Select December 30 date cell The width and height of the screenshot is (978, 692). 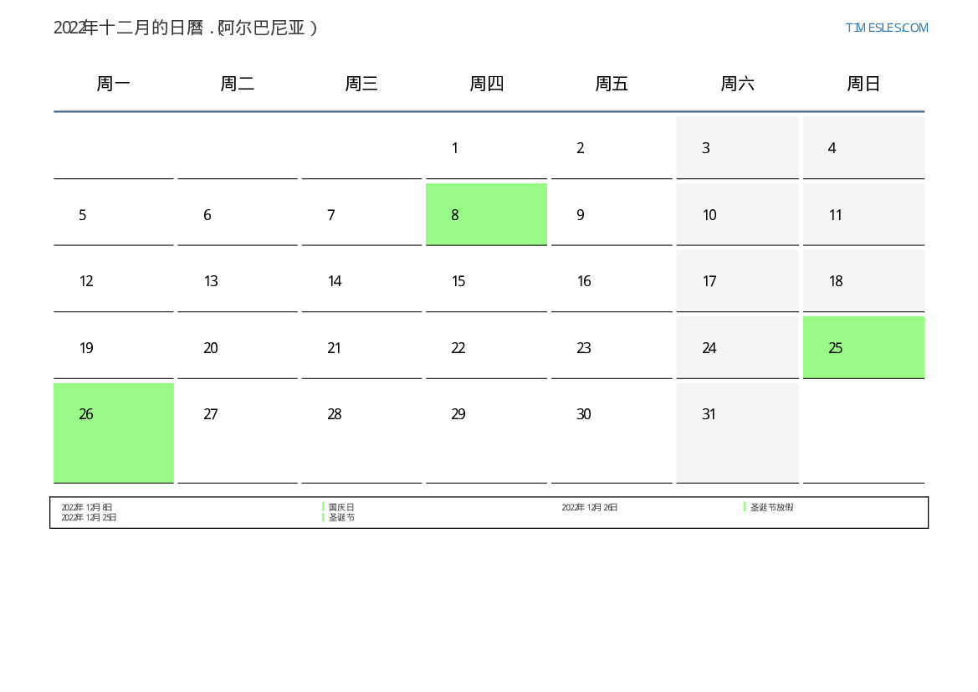[x=612, y=432]
